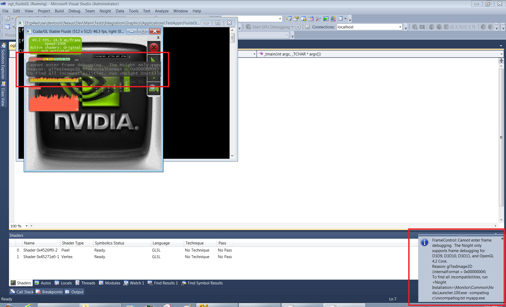The width and height of the screenshot is (506, 307).
Task: Click the Connections computer icon
Action: pos(307,27)
